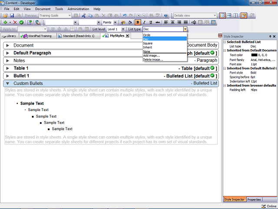The height and width of the screenshot is (209, 278).
Task: Click the Open folder icon in toolbar
Action: pyautogui.click(x=6, y=16)
